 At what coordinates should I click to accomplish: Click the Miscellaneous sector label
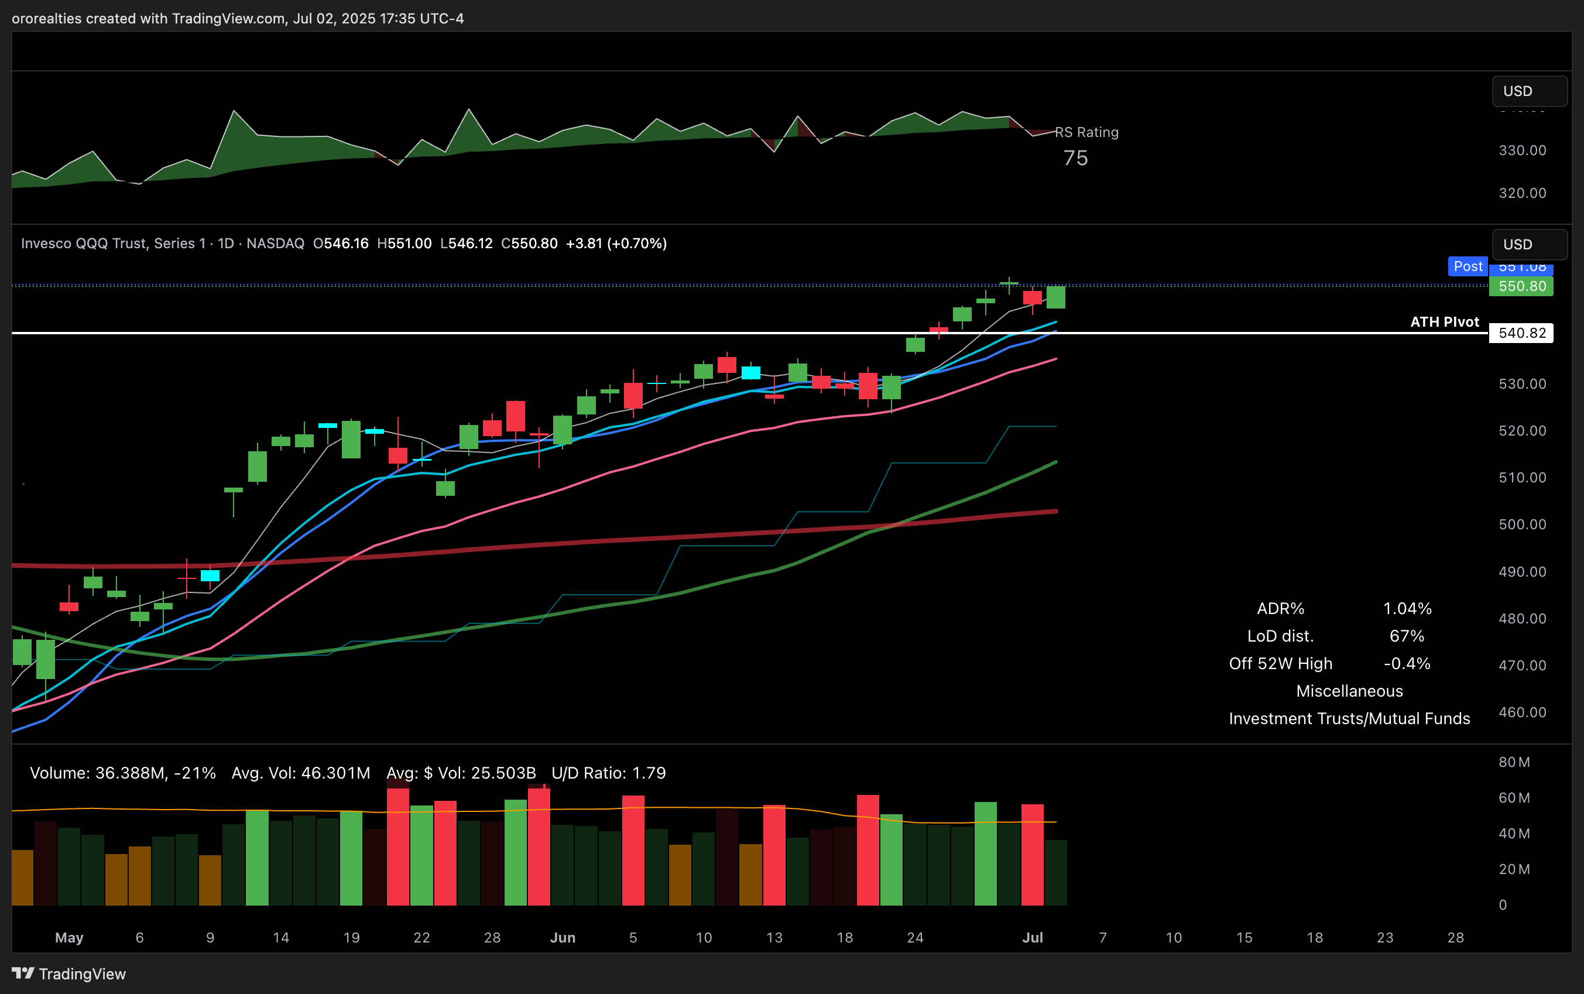[1349, 691]
